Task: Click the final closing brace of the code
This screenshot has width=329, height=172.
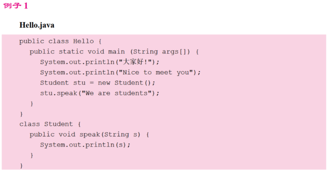Action: 21,165
